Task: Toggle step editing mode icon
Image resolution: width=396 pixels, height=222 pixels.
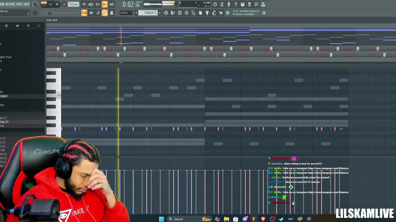Action: coord(98,13)
